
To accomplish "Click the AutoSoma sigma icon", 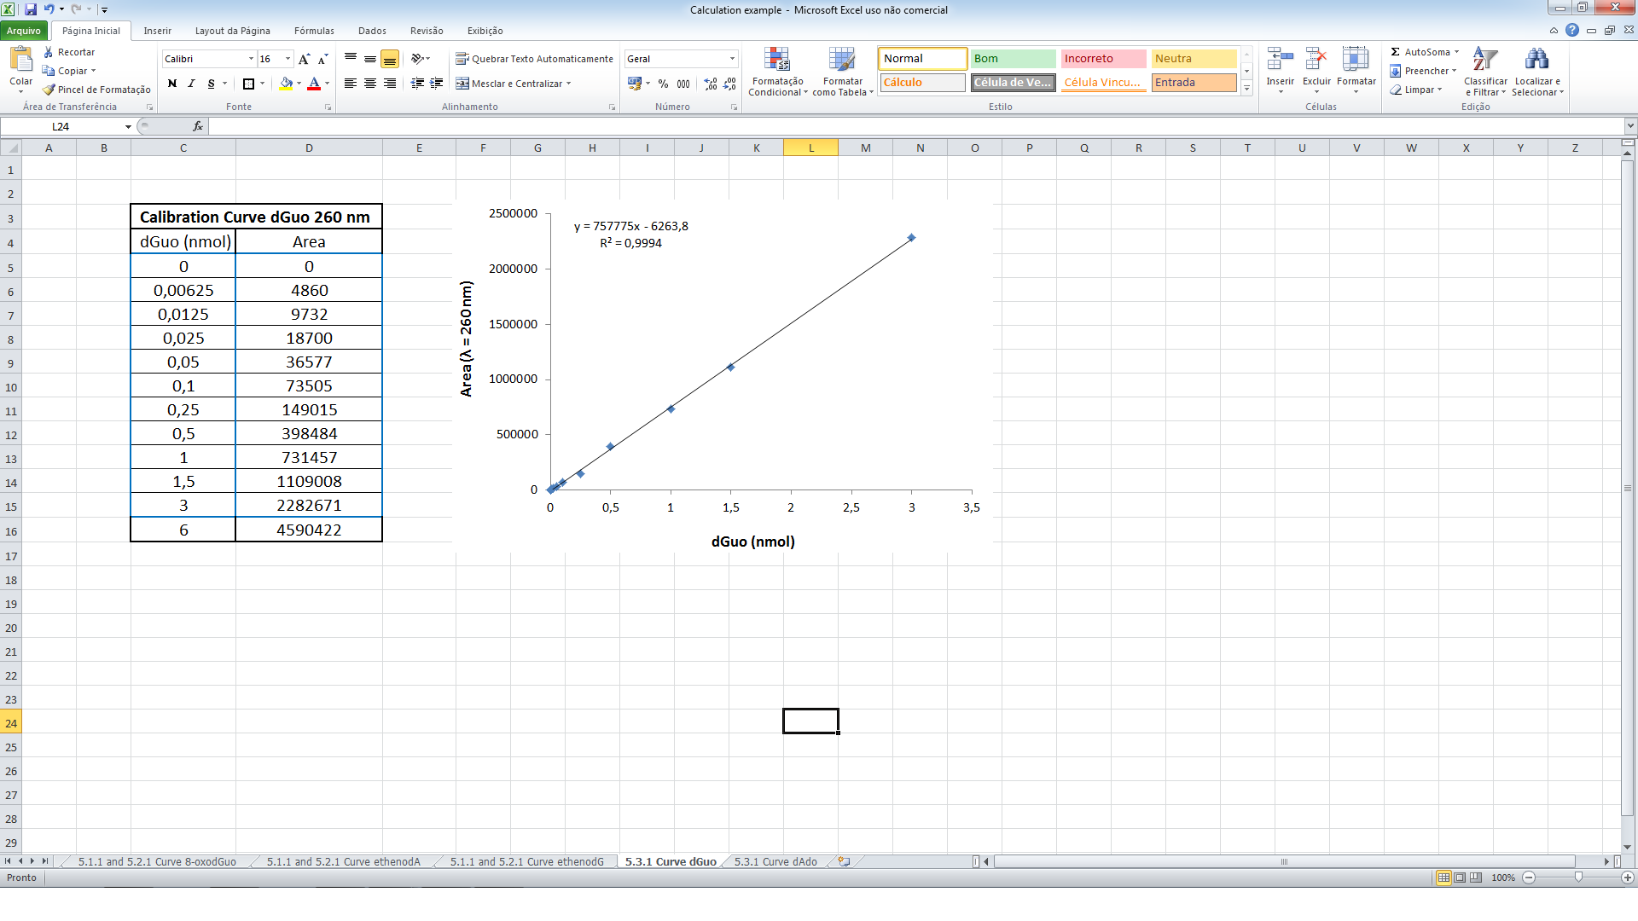I will [1396, 52].
